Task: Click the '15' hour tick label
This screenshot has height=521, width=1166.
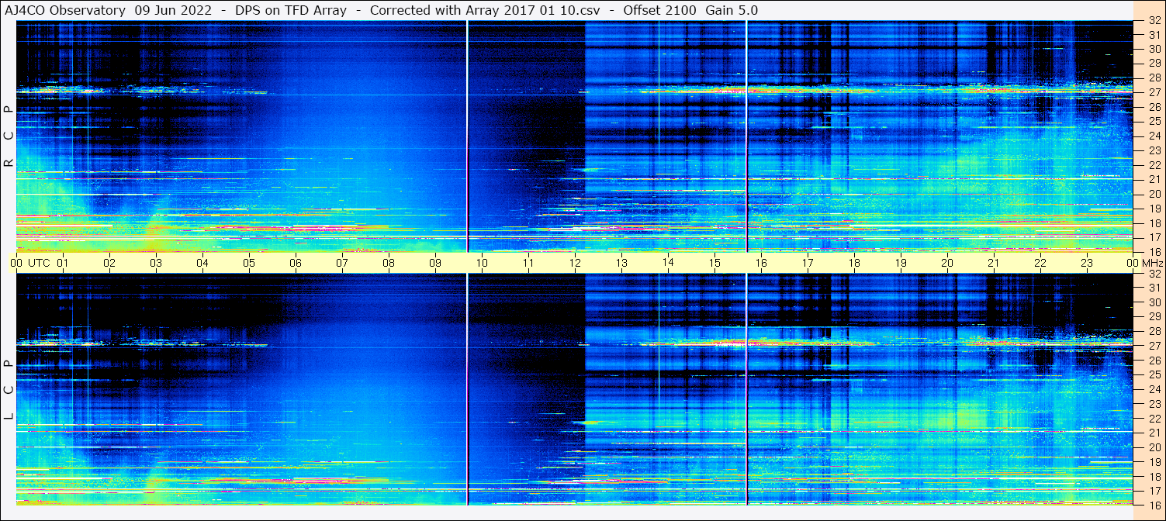Action: coord(714,263)
